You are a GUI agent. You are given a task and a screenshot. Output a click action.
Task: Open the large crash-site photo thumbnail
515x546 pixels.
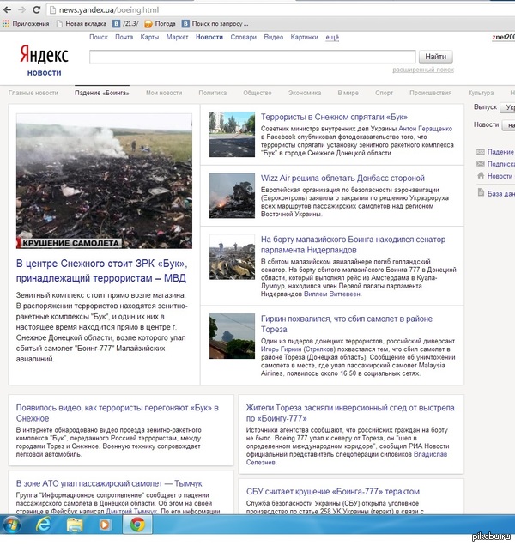[104, 181]
